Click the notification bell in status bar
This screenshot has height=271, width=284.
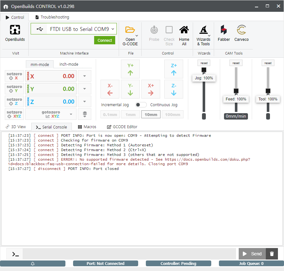[33, 264]
